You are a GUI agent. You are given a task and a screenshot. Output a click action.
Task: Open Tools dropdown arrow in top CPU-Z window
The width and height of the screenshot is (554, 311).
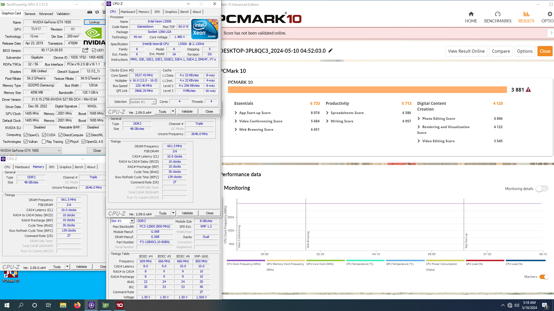pos(173,111)
